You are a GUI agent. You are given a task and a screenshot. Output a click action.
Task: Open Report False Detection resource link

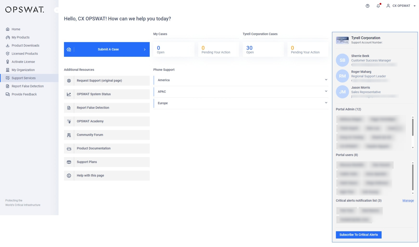107,108
